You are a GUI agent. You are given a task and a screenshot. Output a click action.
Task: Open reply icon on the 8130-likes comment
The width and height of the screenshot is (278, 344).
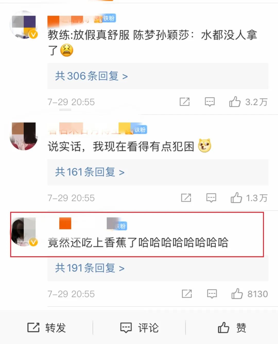212,294
